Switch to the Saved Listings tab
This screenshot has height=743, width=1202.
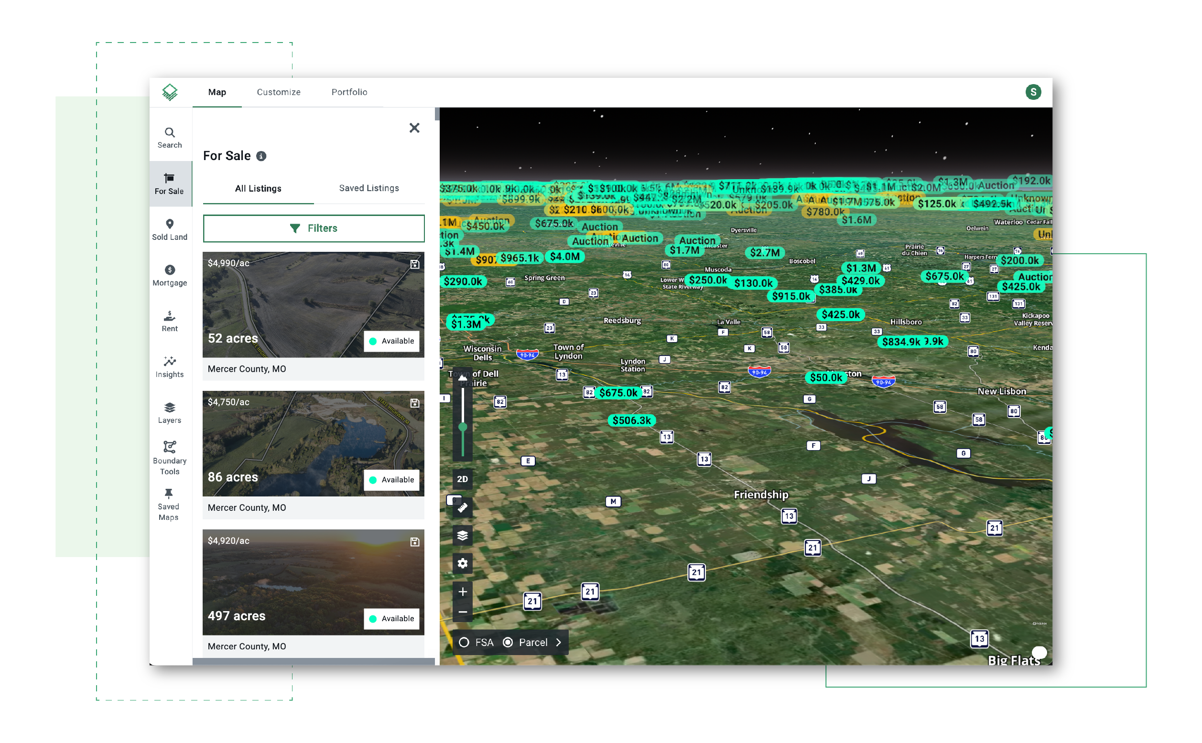(x=369, y=188)
